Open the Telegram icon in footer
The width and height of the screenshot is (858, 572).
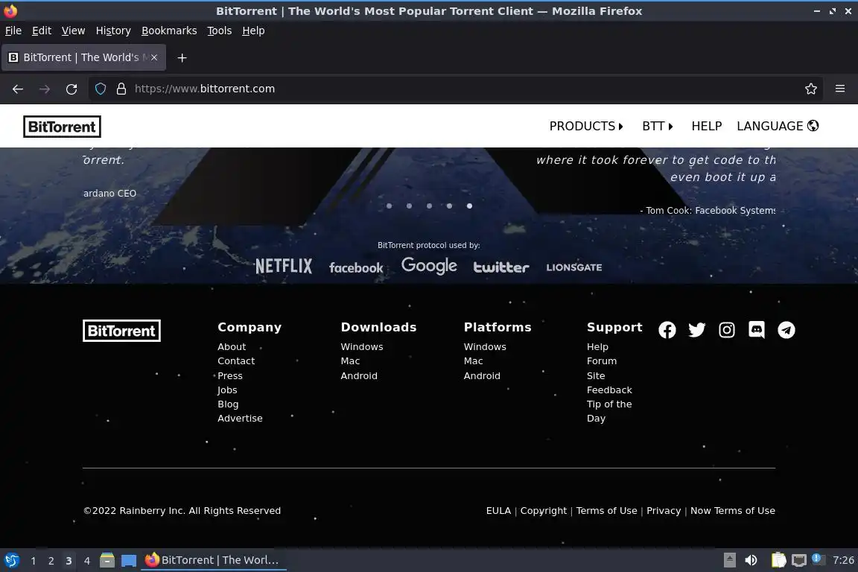pos(786,330)
